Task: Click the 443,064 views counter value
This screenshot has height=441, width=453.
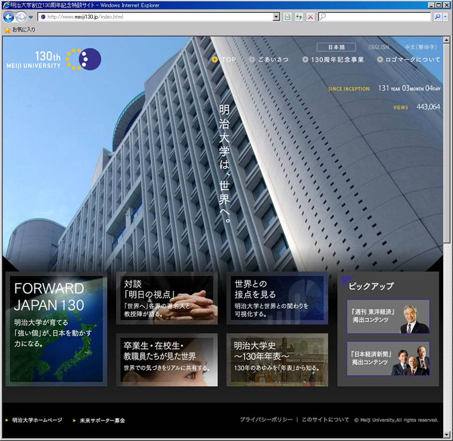Action: coord(428,107)
